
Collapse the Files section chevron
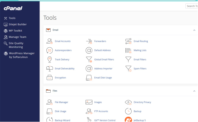coord(194,91)
